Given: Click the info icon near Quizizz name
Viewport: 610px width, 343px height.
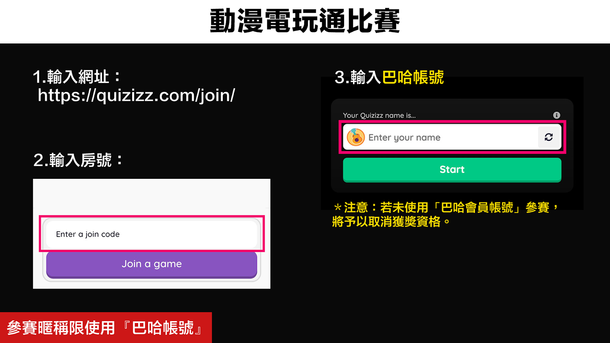Looking at the screenshot, I should (x=557, y=115).
